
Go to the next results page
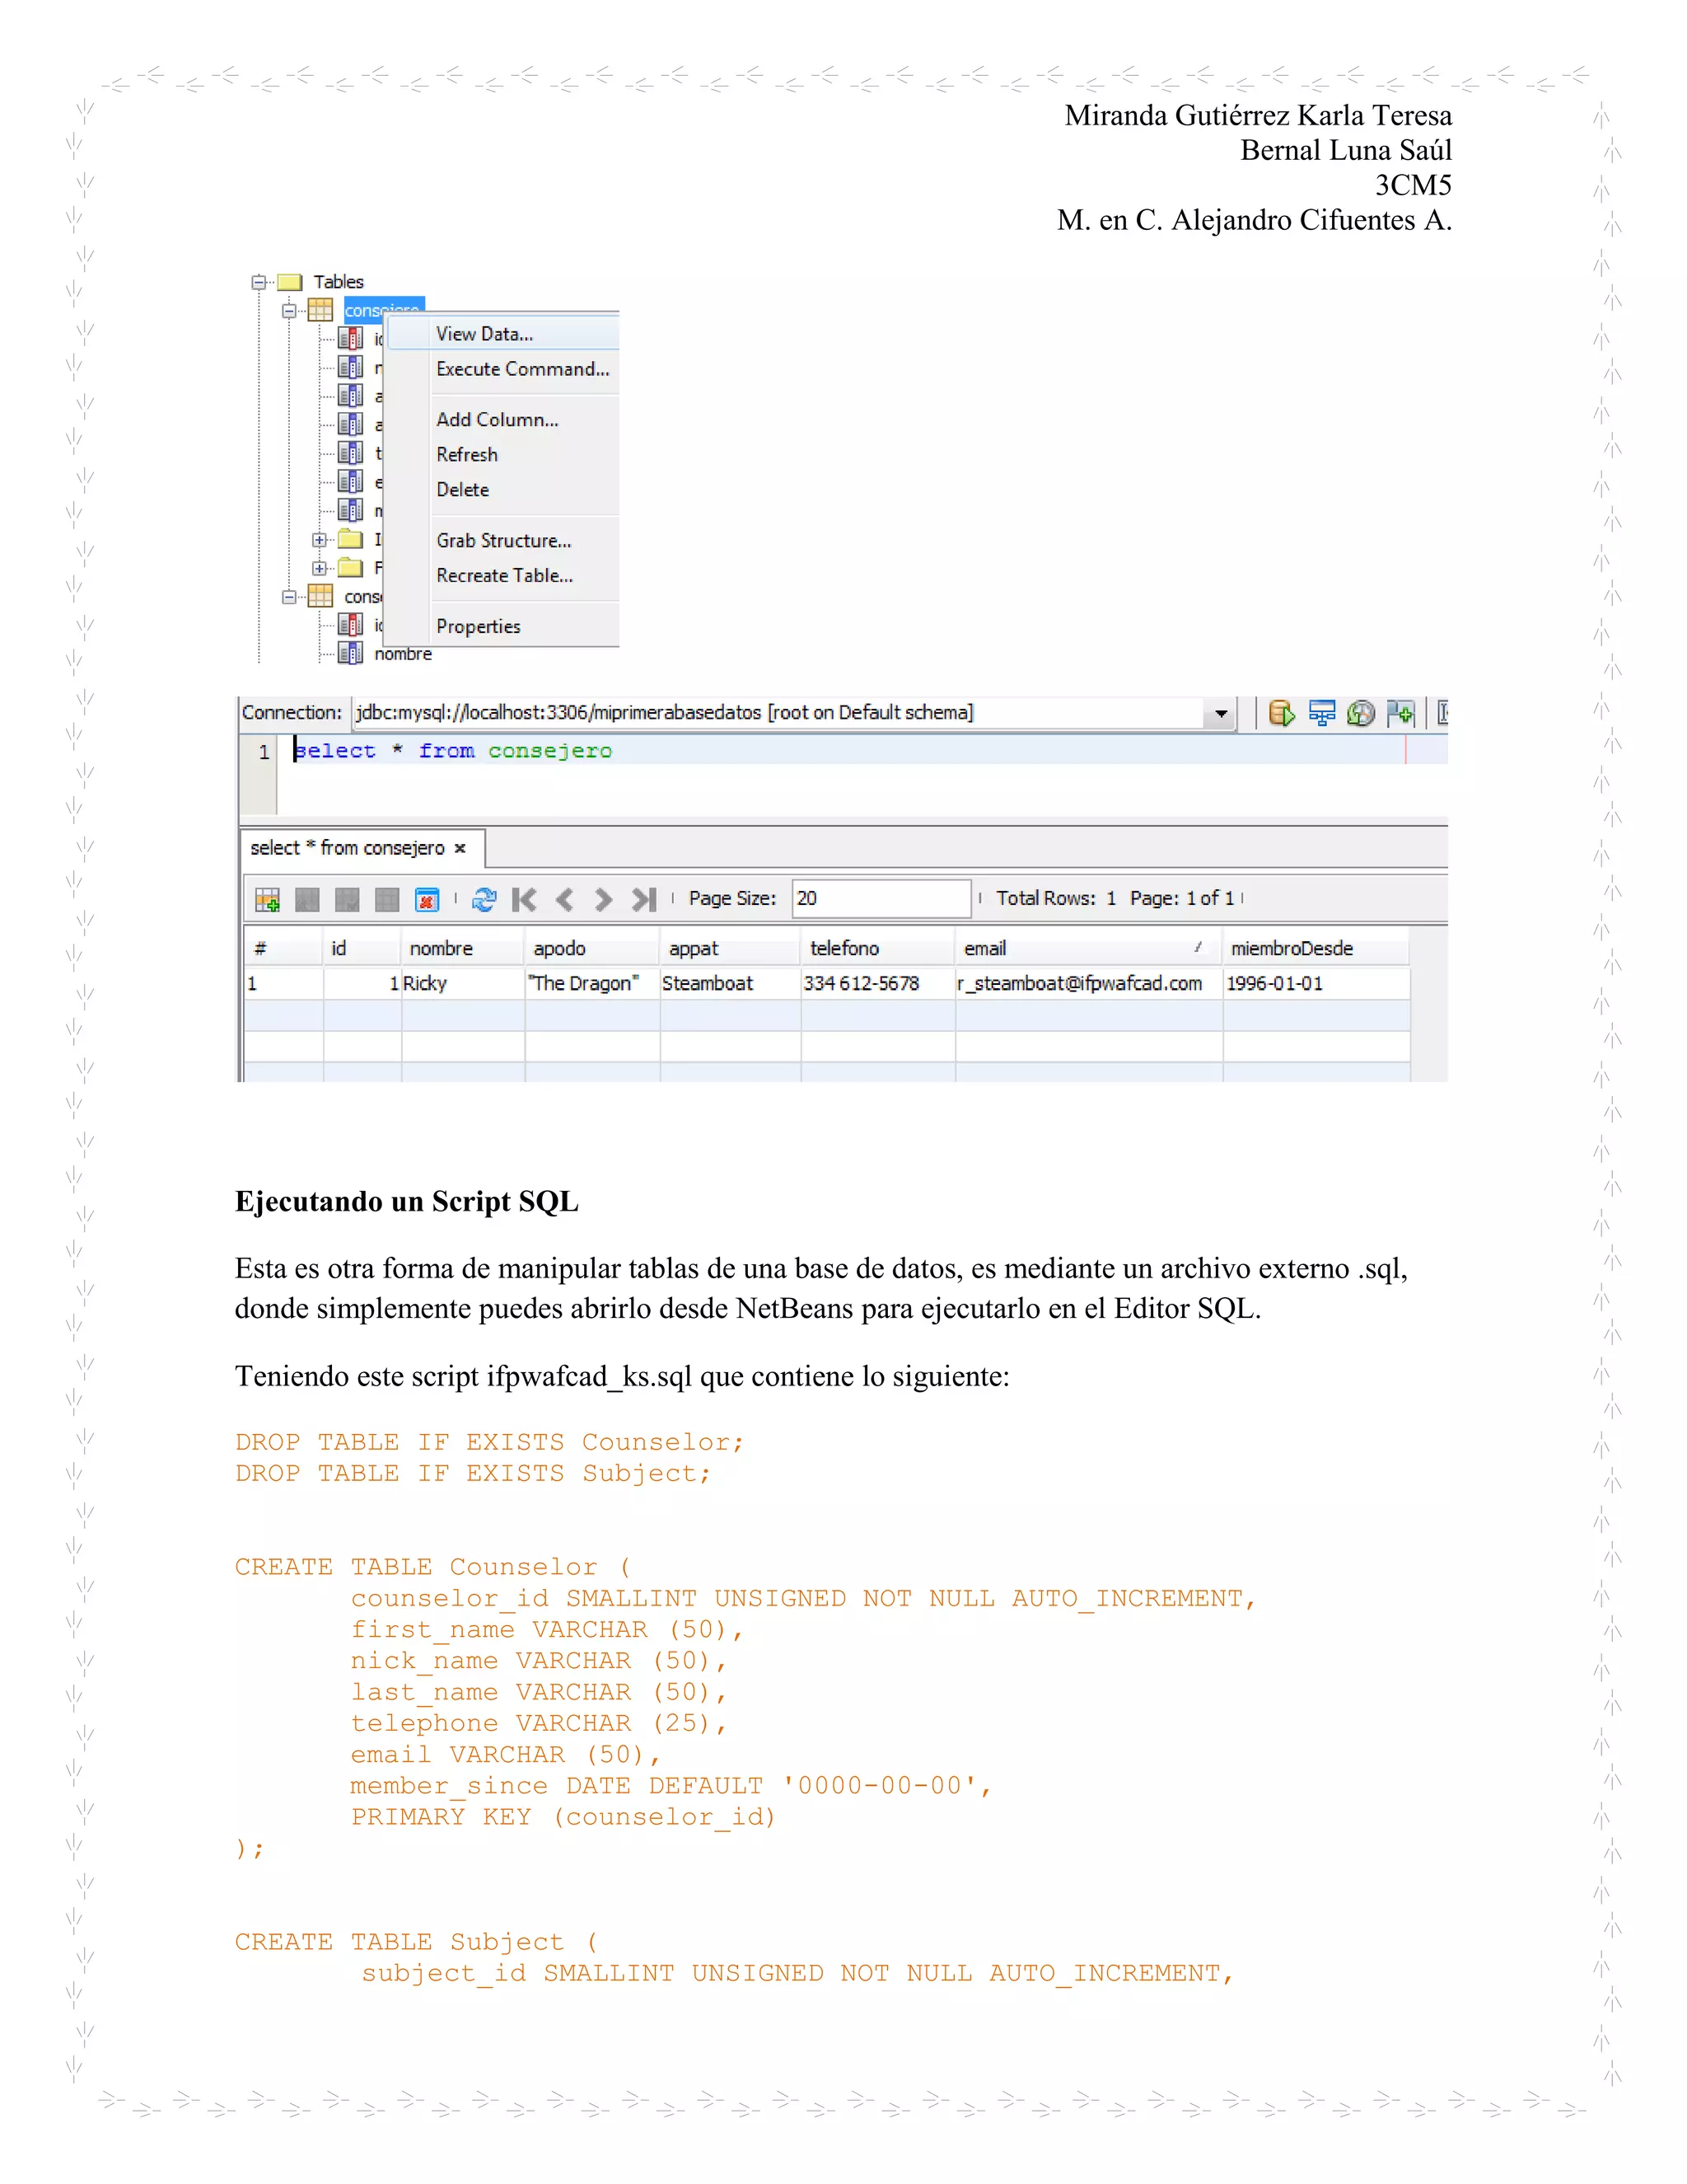coord(603,900)
